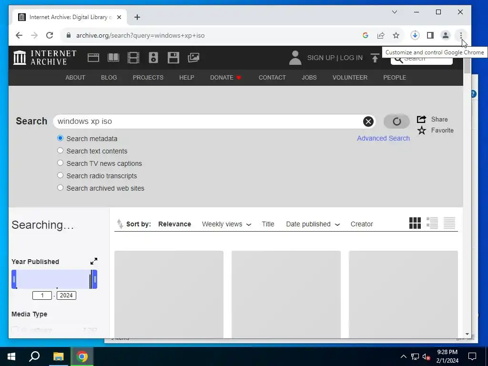
Task: Open BLOG in navigation bar
Action: 109,78
